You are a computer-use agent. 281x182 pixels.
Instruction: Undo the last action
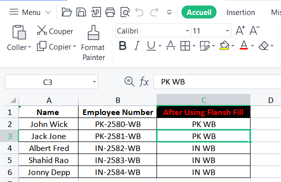point(139,12)
